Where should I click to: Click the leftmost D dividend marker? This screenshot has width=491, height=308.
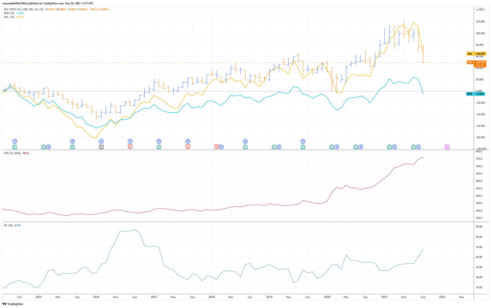click(15, 141)
